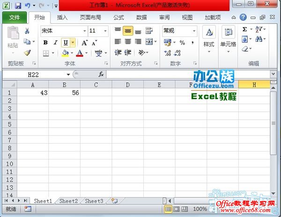Open the number format dropdown 常规
This screenshot has height=217, width=281.
pos(194,31)
